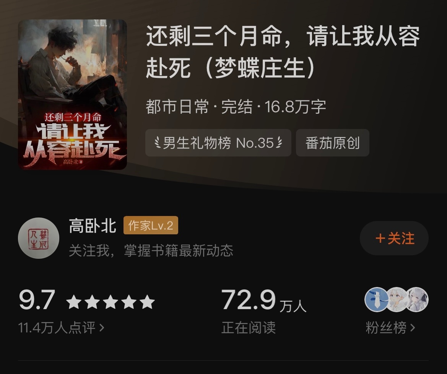Tap the left laurel icon on ranking tag
447x374 pixels.
click(x=158, y=143)
